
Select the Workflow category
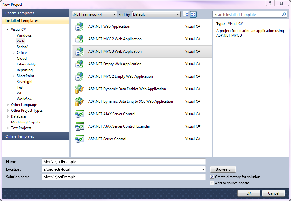pos(24,99)
